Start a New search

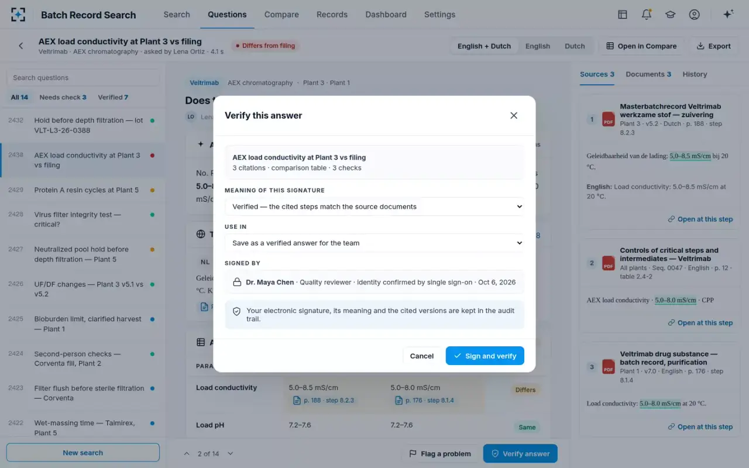pyautogui.click(x=83, y=453)
